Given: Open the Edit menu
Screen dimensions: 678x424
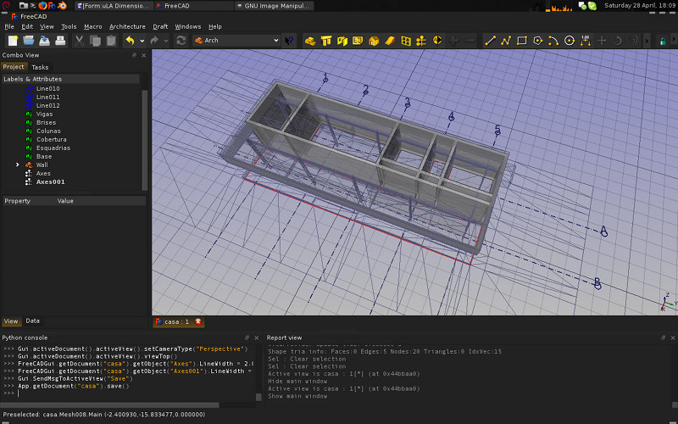Looking at the screenshot, I should (27, 26).
